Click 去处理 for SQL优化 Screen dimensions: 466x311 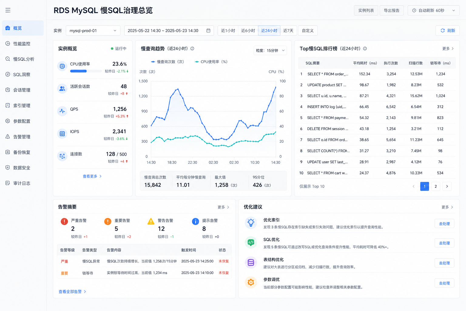(444, 243)
